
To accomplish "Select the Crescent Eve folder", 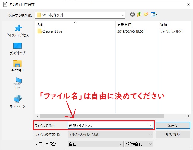I will (52, 31).
